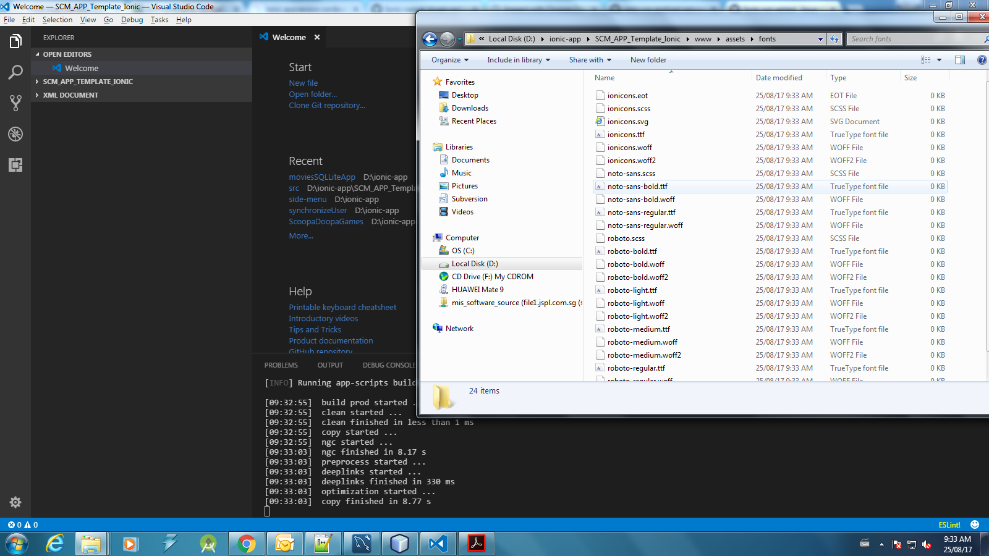Open Source Control view in VS Code
The height and width of the screenshot is (556, 989).
15,103
